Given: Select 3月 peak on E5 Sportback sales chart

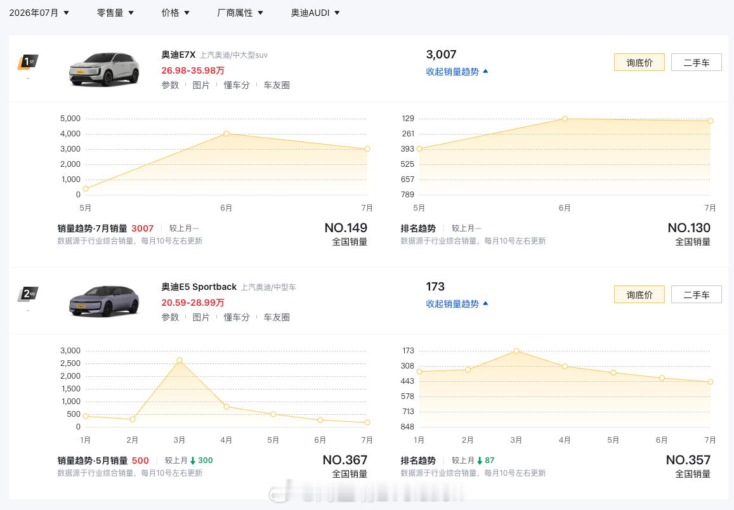Looking at the screenshot, I should click(x=180, y=360).
